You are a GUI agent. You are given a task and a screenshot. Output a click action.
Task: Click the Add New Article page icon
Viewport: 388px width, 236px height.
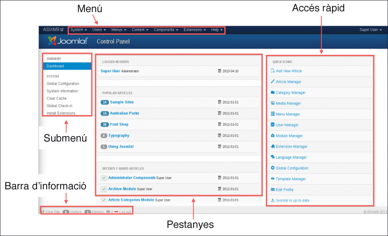273,71
